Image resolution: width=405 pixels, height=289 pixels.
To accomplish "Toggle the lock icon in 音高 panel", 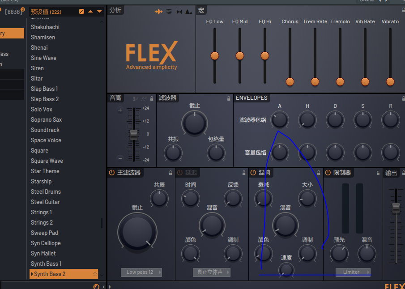I will point(152,98).
